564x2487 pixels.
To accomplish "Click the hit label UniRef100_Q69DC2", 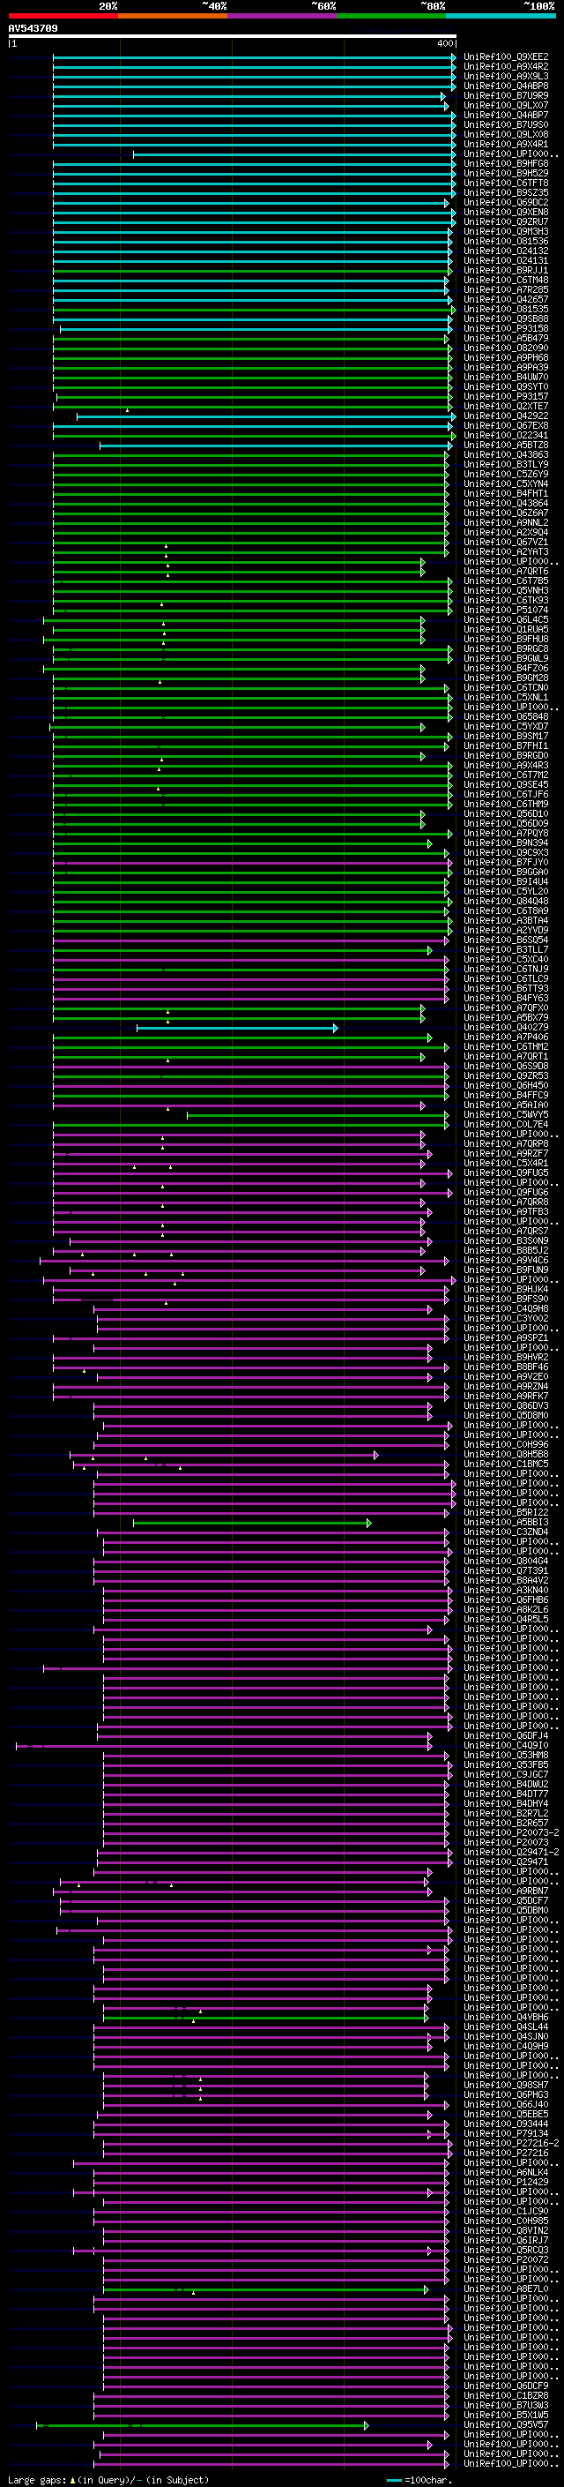I will point(506,203).
